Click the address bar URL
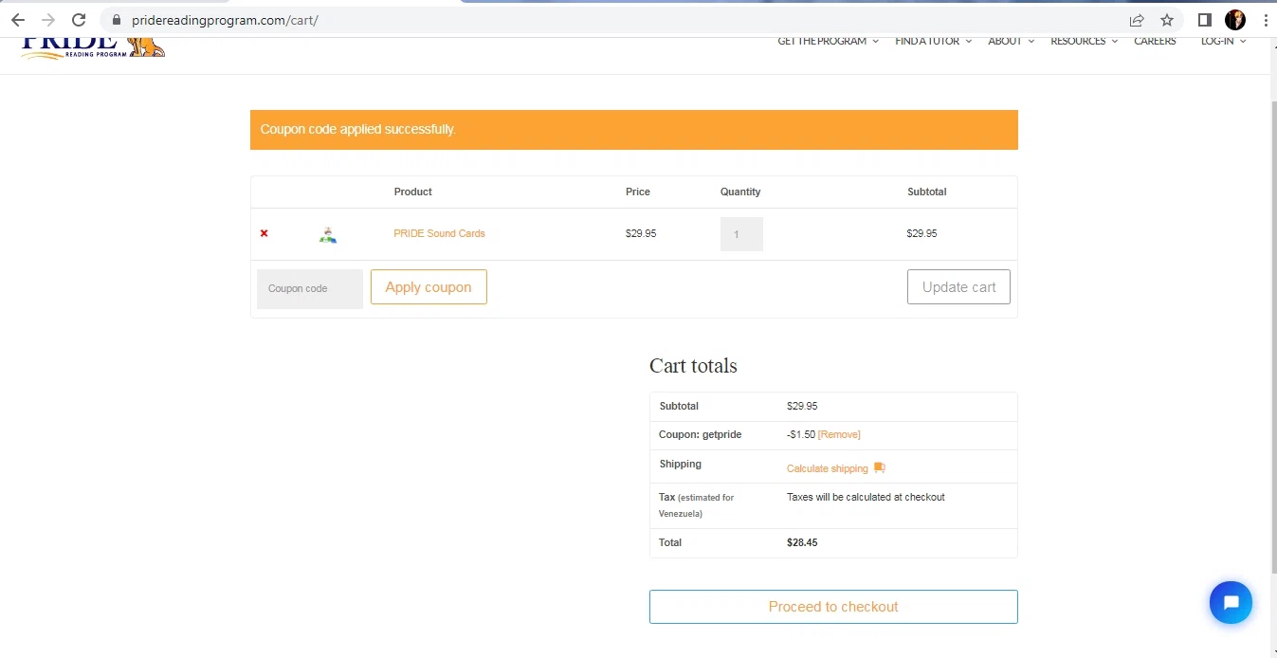Image resolution: width=1277 pixels, height=658 pixels. tap(225, 20)
